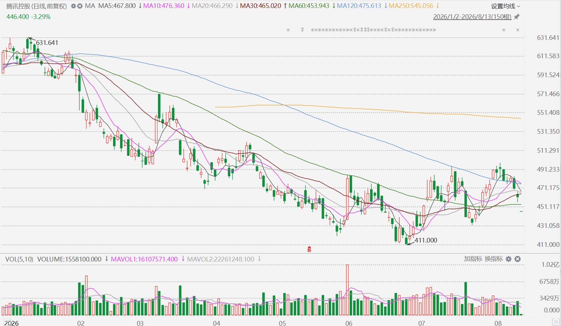Viewport: 561px width, 326px height.
Task: Click 换指标 to switch indicator
Action: (494, 259)
